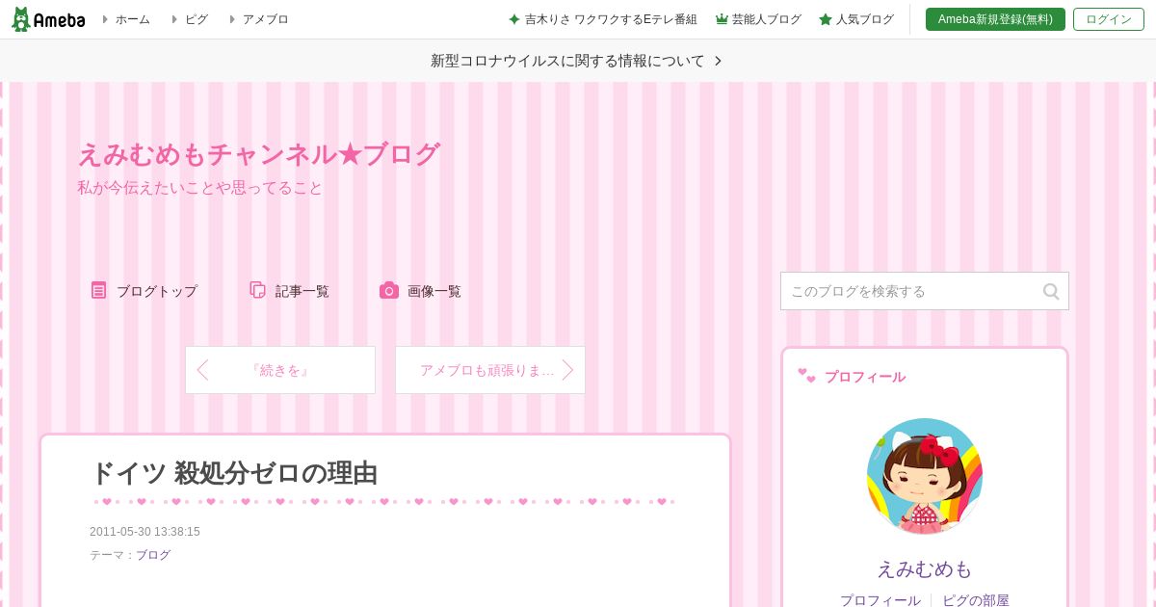Open プロフィール link under avatar
Screen dimensions: 1156x607
coord(880,600)
